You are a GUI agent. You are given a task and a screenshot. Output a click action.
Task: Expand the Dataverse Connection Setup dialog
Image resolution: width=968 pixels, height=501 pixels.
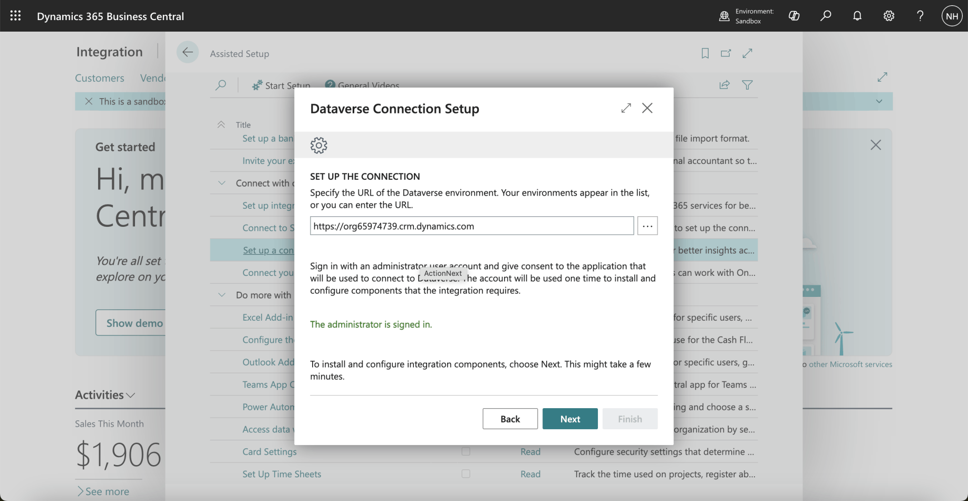(x=626, y=108)
